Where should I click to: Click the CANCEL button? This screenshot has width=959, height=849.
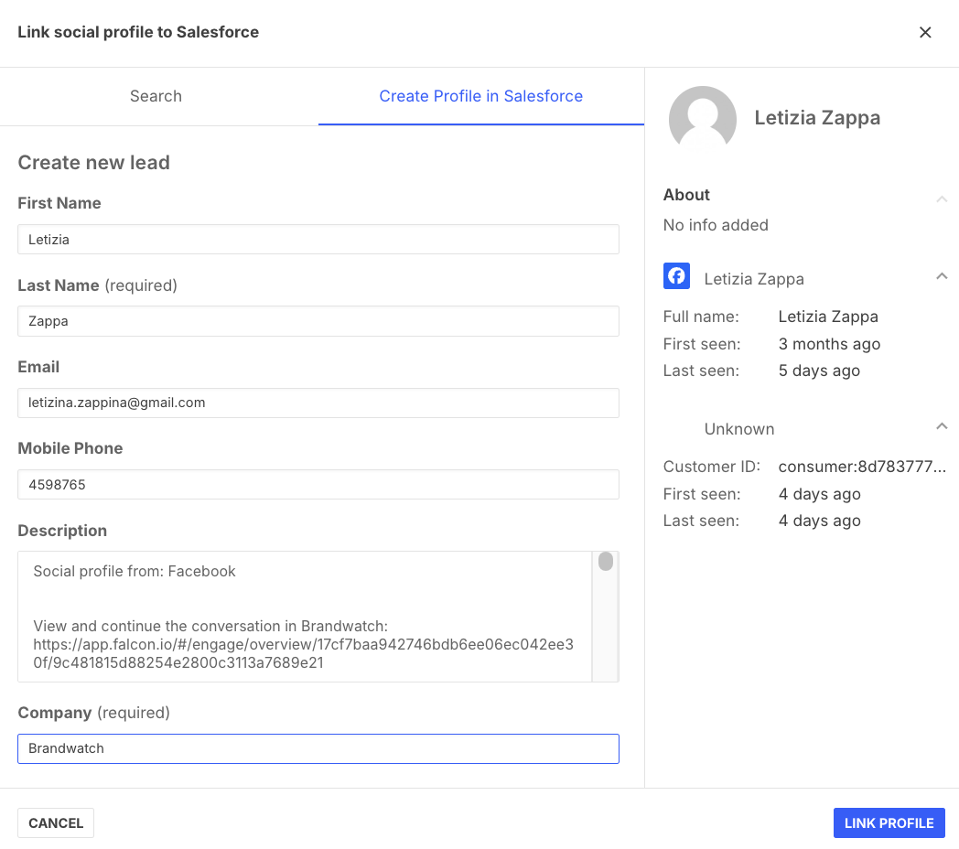(56, 822)
